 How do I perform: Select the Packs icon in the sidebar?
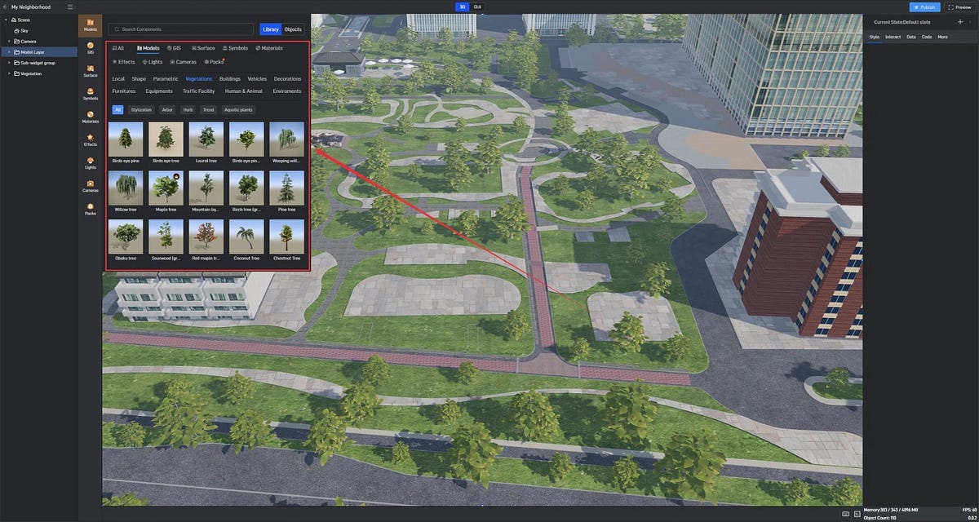[x=90, y=210]
